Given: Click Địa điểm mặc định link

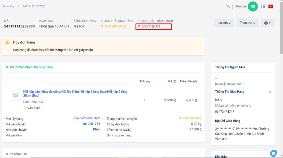Looking at the screenshot, I should click(87, 118).
